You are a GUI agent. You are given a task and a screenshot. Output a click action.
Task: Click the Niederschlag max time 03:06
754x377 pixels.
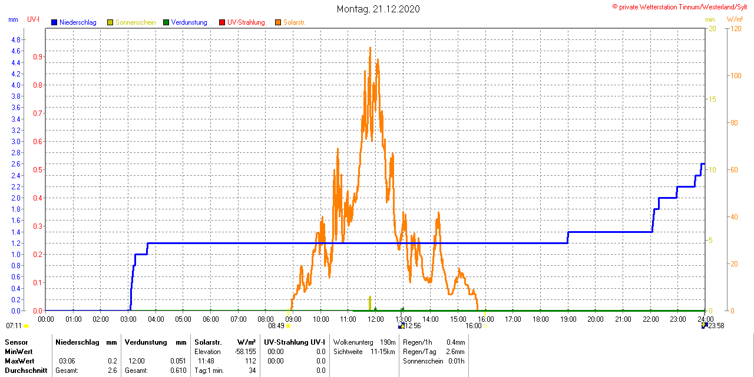(x=67, y=361)
